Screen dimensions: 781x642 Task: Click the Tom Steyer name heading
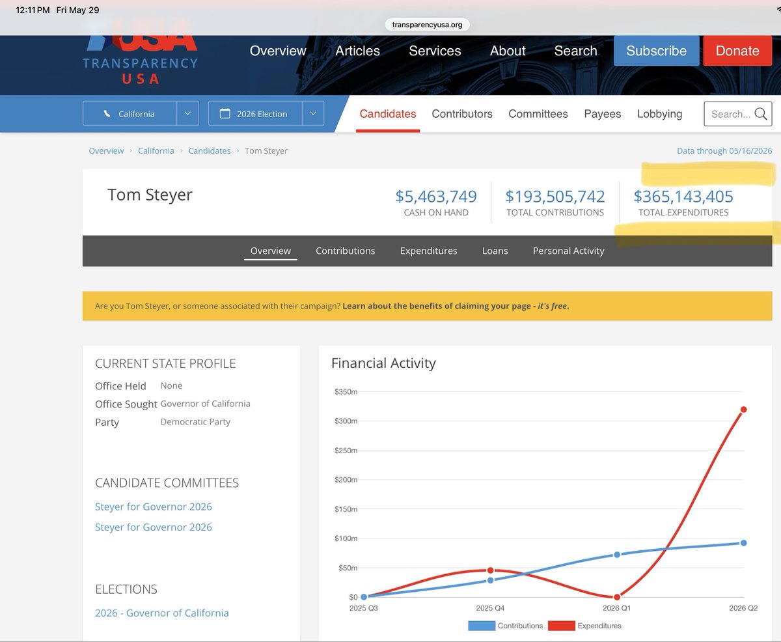[x=150, y=195]
